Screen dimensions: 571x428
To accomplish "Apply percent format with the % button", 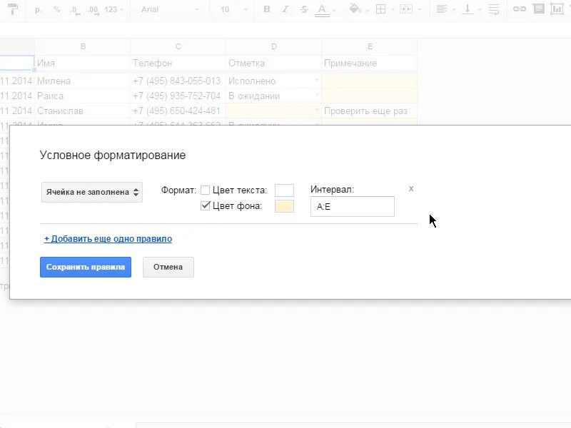I will [57, 9].
